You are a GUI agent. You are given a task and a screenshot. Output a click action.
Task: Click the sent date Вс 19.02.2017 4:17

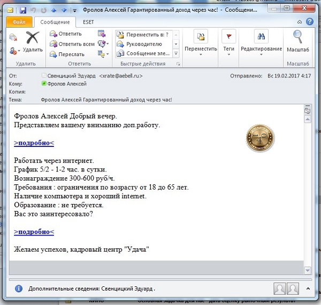click(289, 76)
